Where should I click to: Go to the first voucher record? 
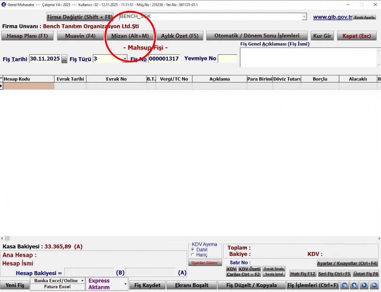point(344,285)
